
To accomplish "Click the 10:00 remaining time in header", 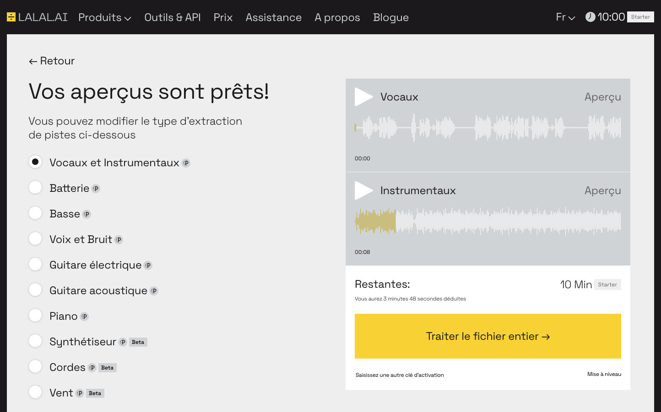I will pyautogui.click(x=611, y=17).
